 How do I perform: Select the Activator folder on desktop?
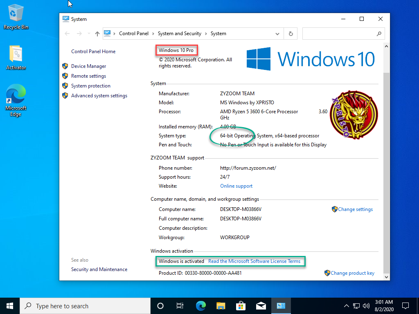(16, 58)
